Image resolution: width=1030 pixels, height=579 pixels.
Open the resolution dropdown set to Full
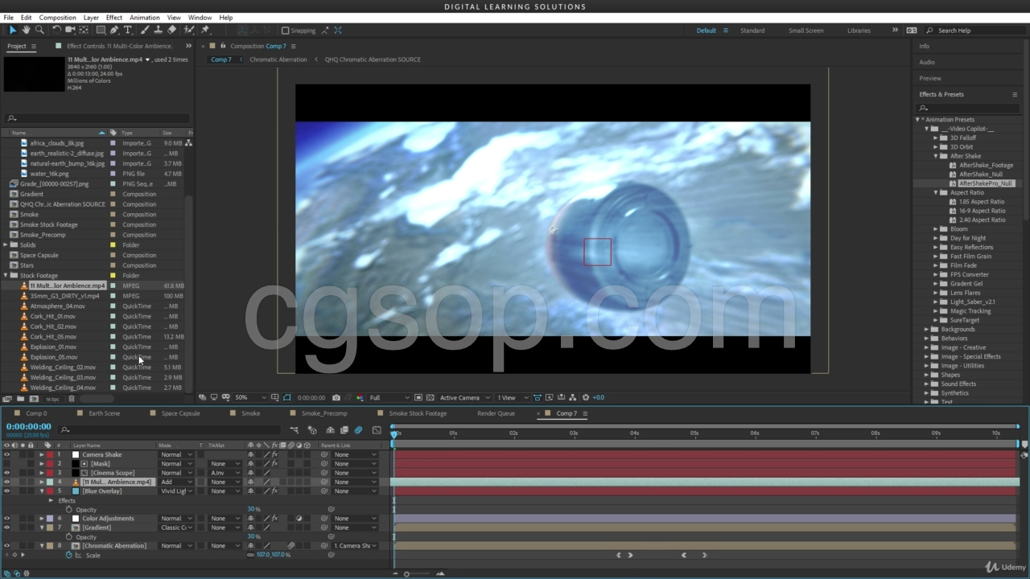389,397
